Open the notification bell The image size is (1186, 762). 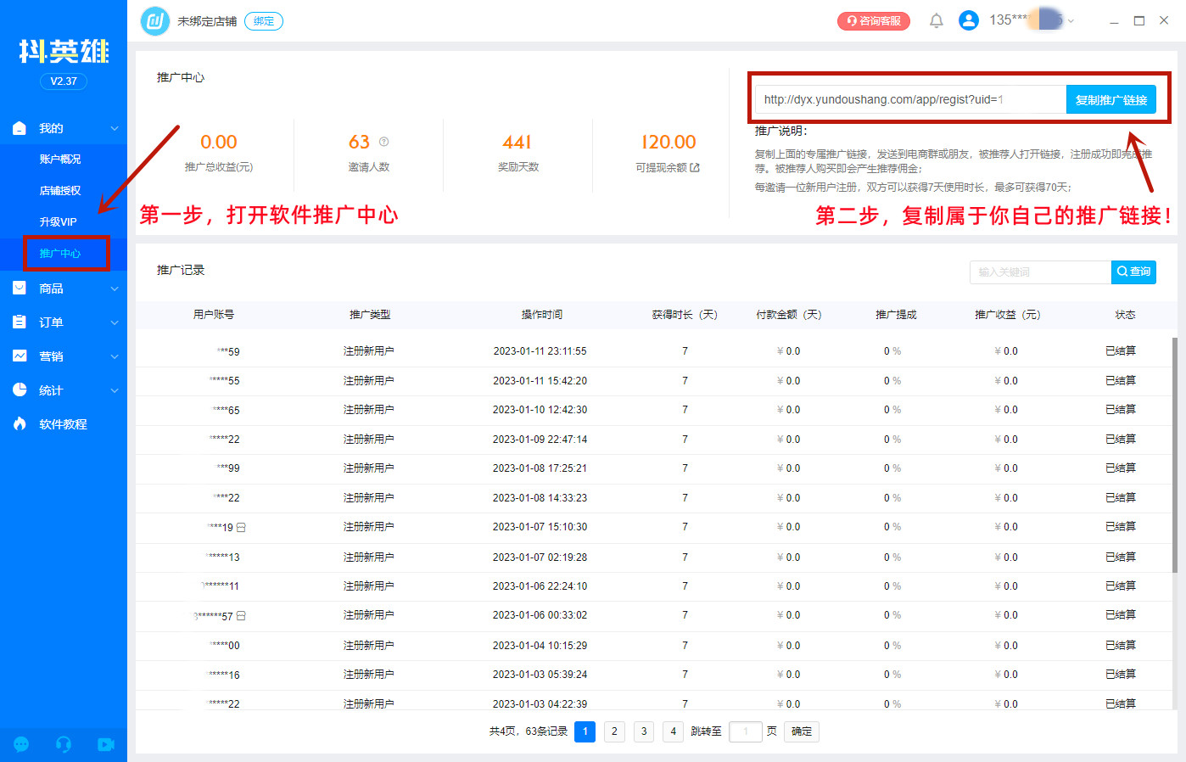pyautogui.click(x=937, y=21)
